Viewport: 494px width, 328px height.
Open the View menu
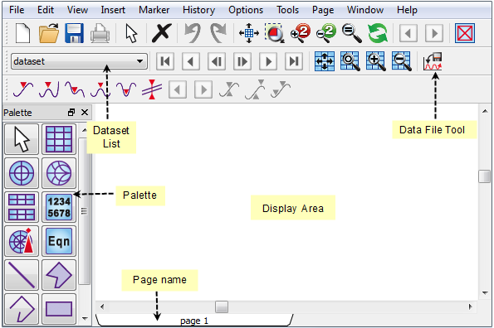pyautogui.click(x=77, y=10)
